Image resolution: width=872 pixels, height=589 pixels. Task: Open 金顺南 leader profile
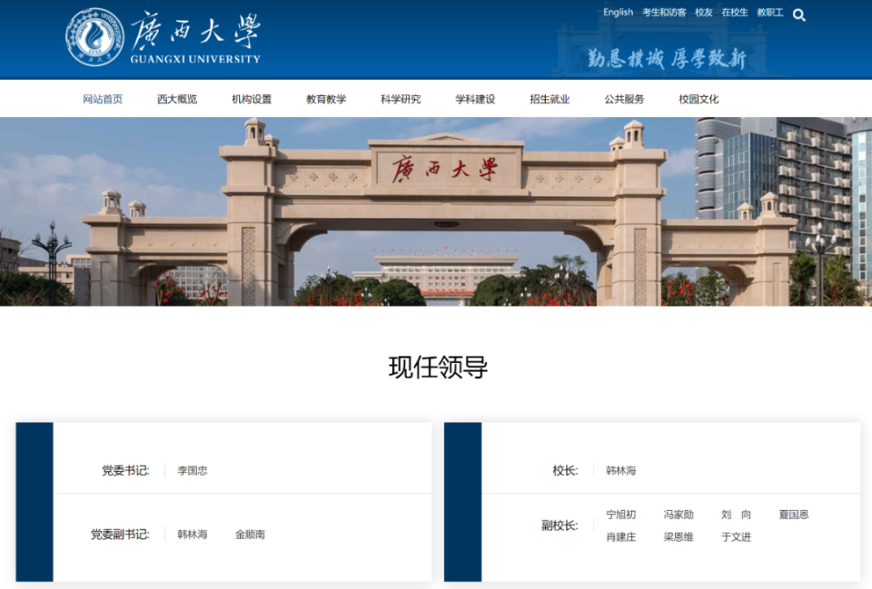click(251, 535)
